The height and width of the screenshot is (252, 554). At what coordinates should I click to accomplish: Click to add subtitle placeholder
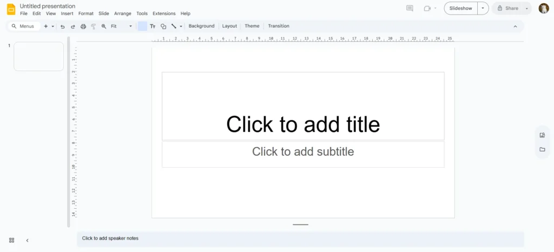pos(303,154)
